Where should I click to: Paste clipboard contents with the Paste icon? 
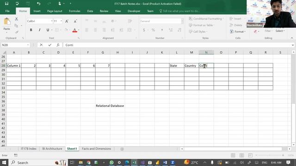[7, 22]
